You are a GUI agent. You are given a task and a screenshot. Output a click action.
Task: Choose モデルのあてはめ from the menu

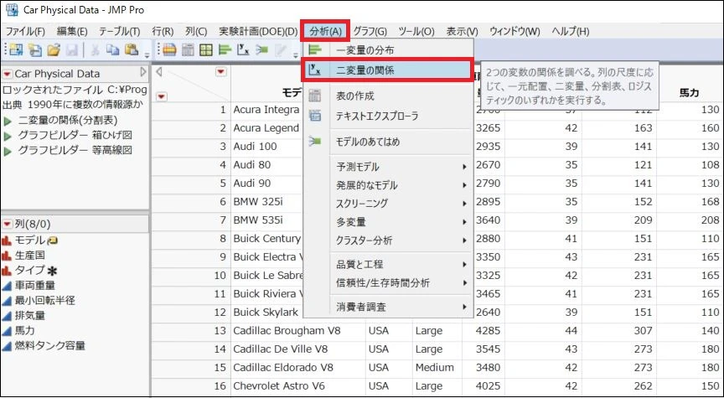(388, 142)
